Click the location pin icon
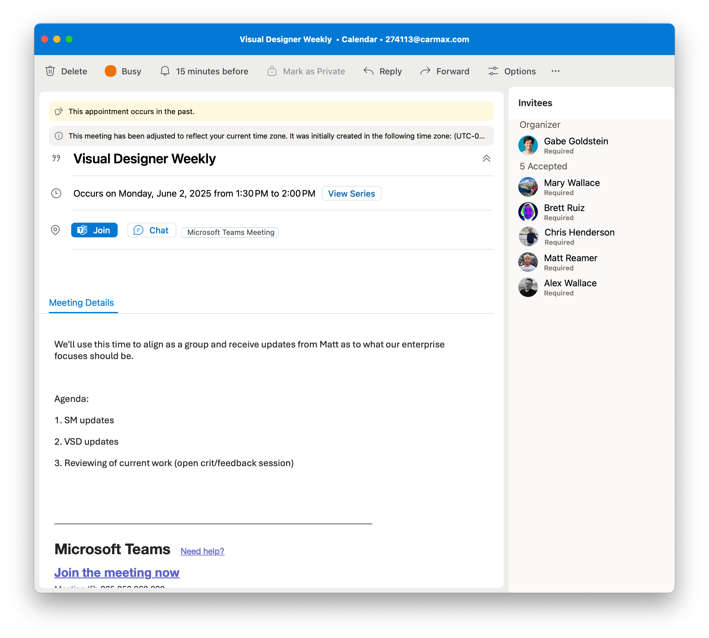Viewport: 709px width, 638px height. click(55, 230)
